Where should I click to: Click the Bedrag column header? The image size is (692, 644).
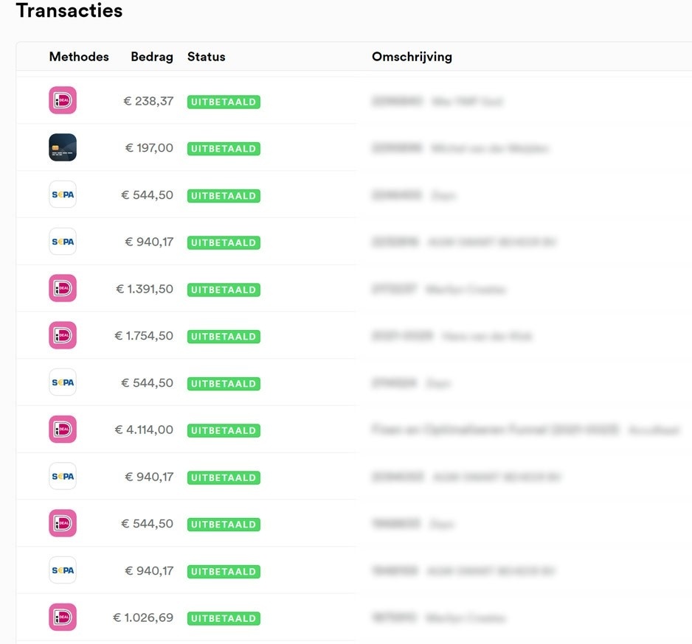152,57
